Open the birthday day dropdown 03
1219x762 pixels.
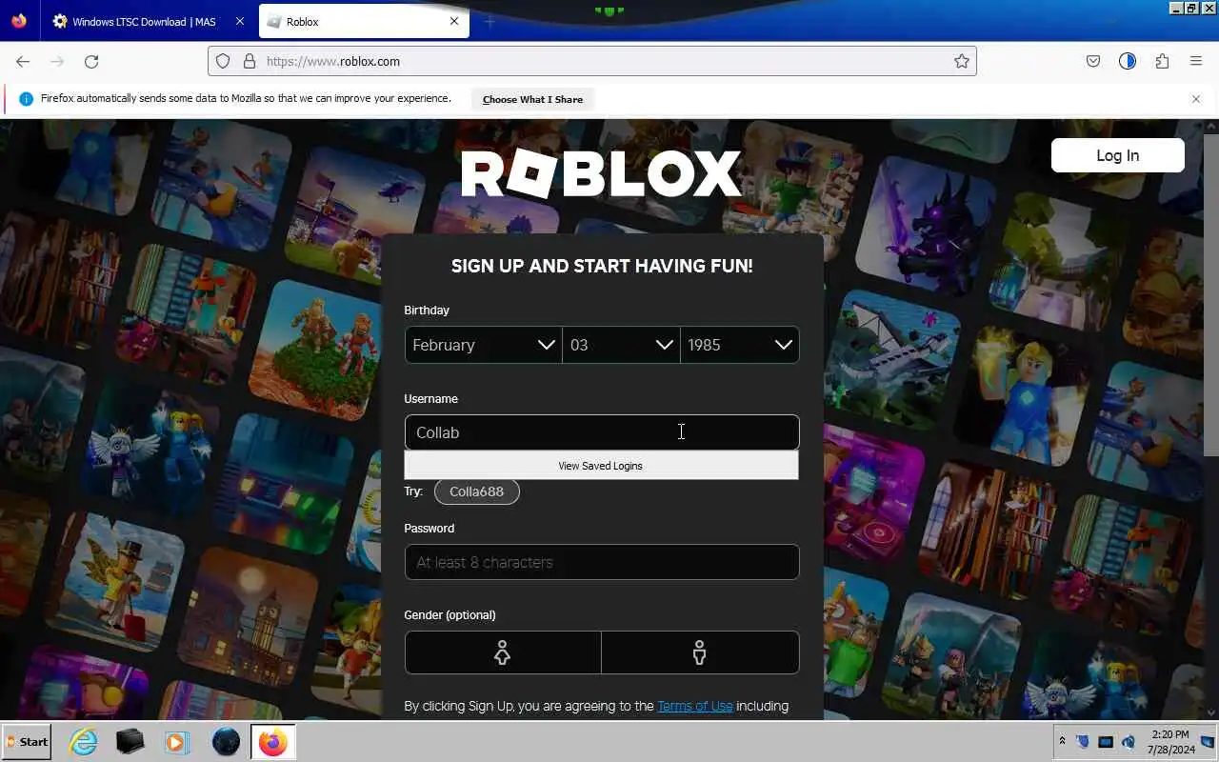[x=622, y=345]
